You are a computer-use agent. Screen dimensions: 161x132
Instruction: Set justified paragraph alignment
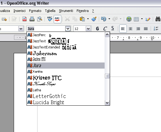(146, 29)
